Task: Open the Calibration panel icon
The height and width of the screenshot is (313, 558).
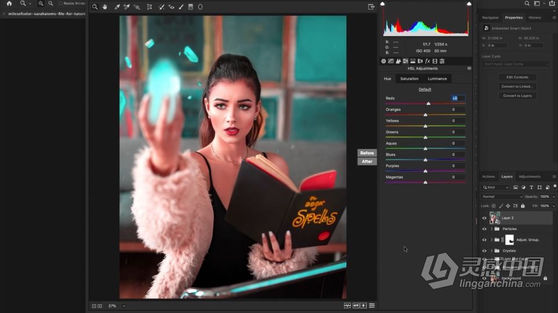Action: (x=435, y=61)
